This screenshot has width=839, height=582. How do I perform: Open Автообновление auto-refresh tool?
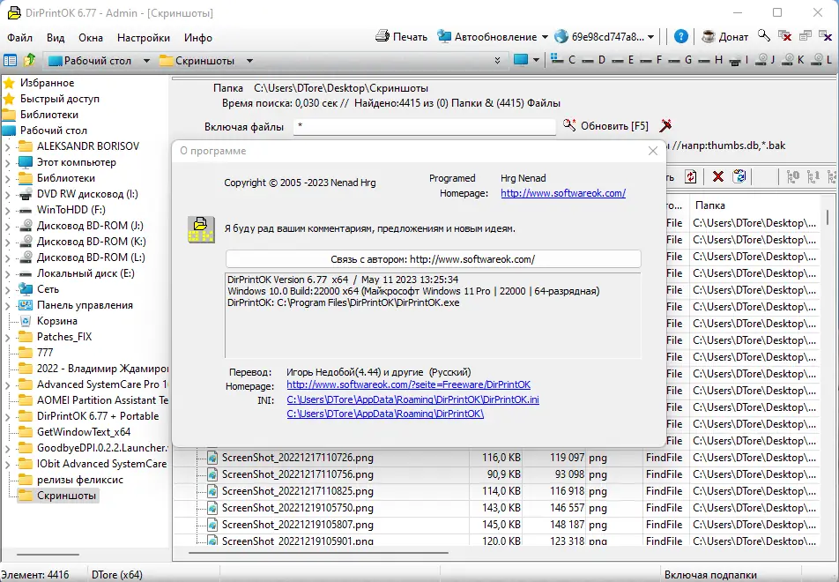pyautogui.click(x=487, y=36)
